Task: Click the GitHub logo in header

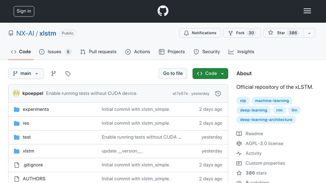Action: [x=163, y=11]
